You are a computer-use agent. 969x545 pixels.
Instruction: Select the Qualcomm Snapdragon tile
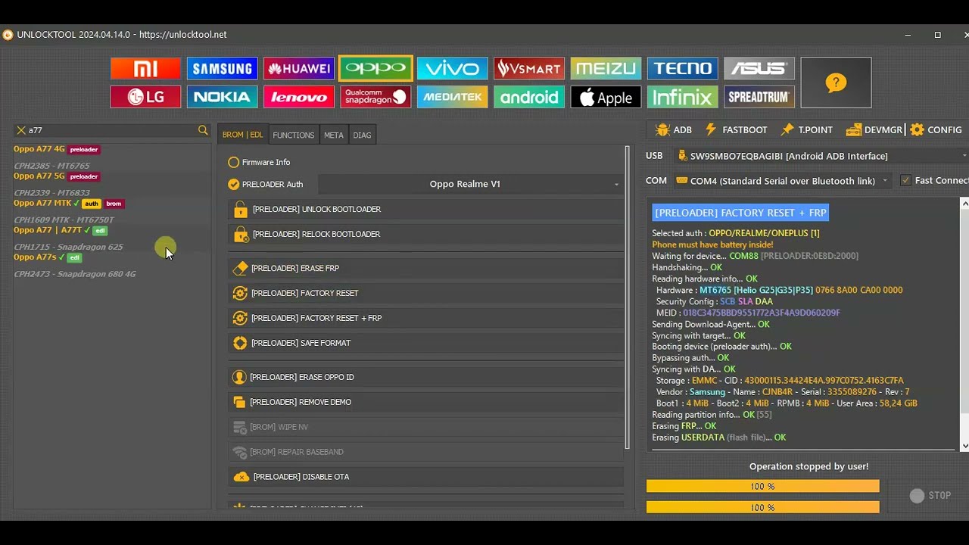[375, 97]
